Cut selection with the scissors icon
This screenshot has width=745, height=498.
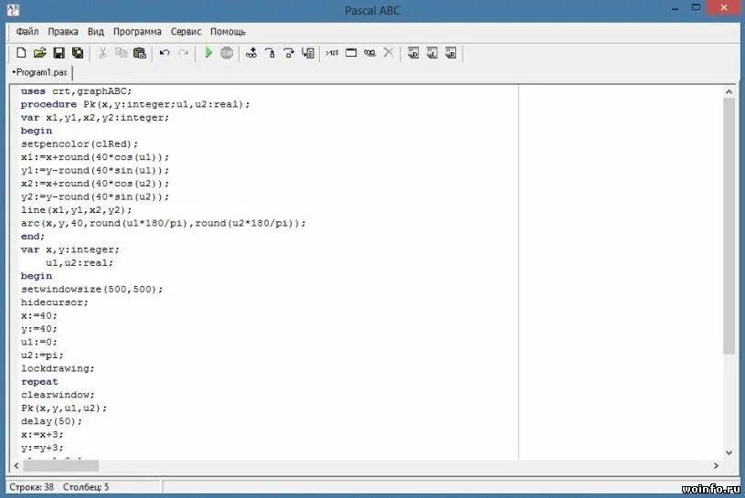[102, 53]
